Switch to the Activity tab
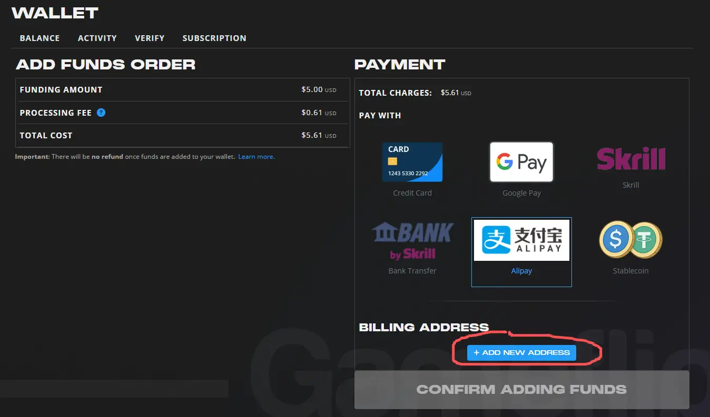Image resolution: width=710 pixels, height=417 pixels. [x=97, y=38]
